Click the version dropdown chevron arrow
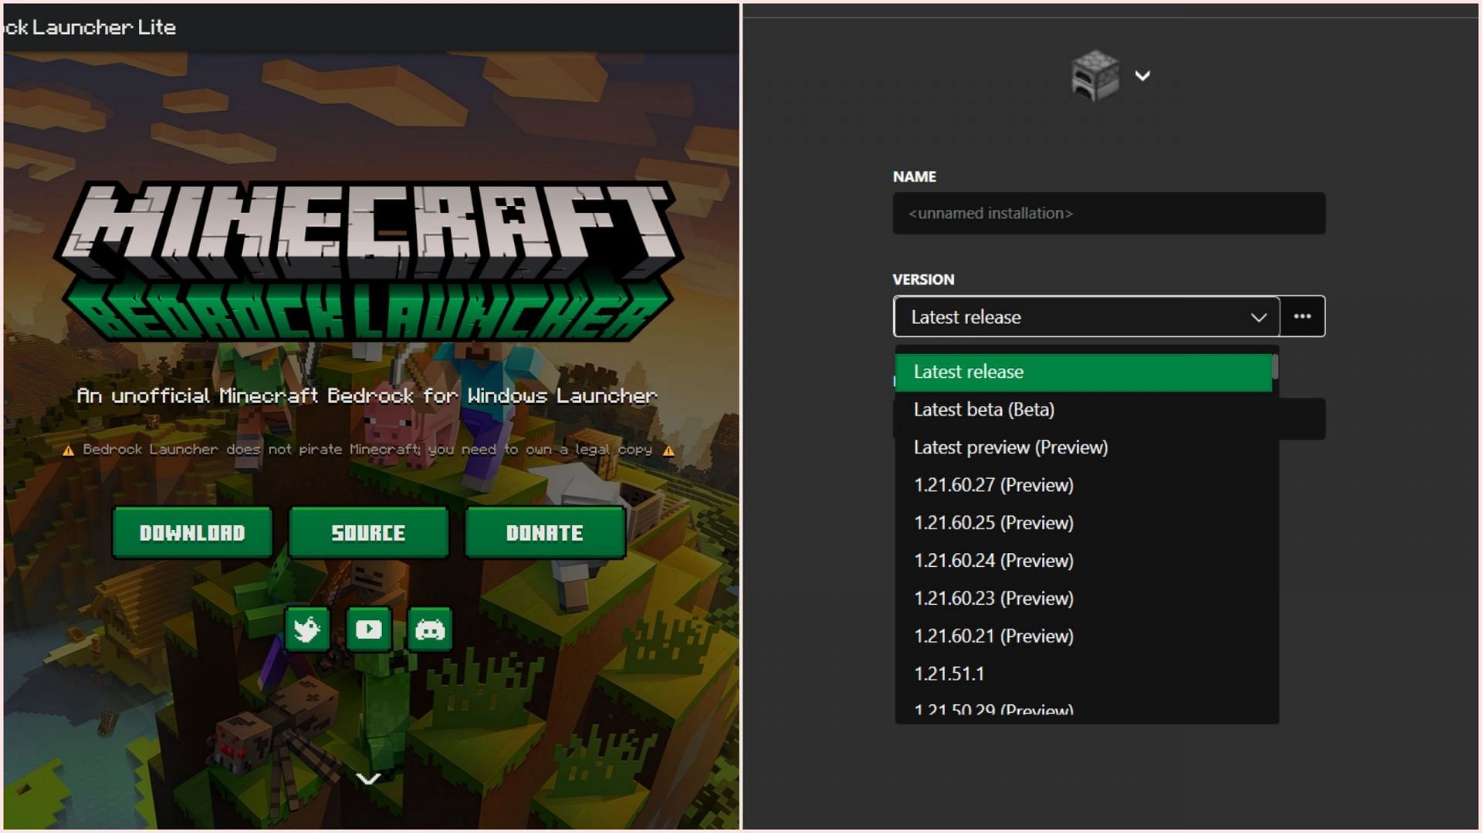 [x=1254, y=316]
